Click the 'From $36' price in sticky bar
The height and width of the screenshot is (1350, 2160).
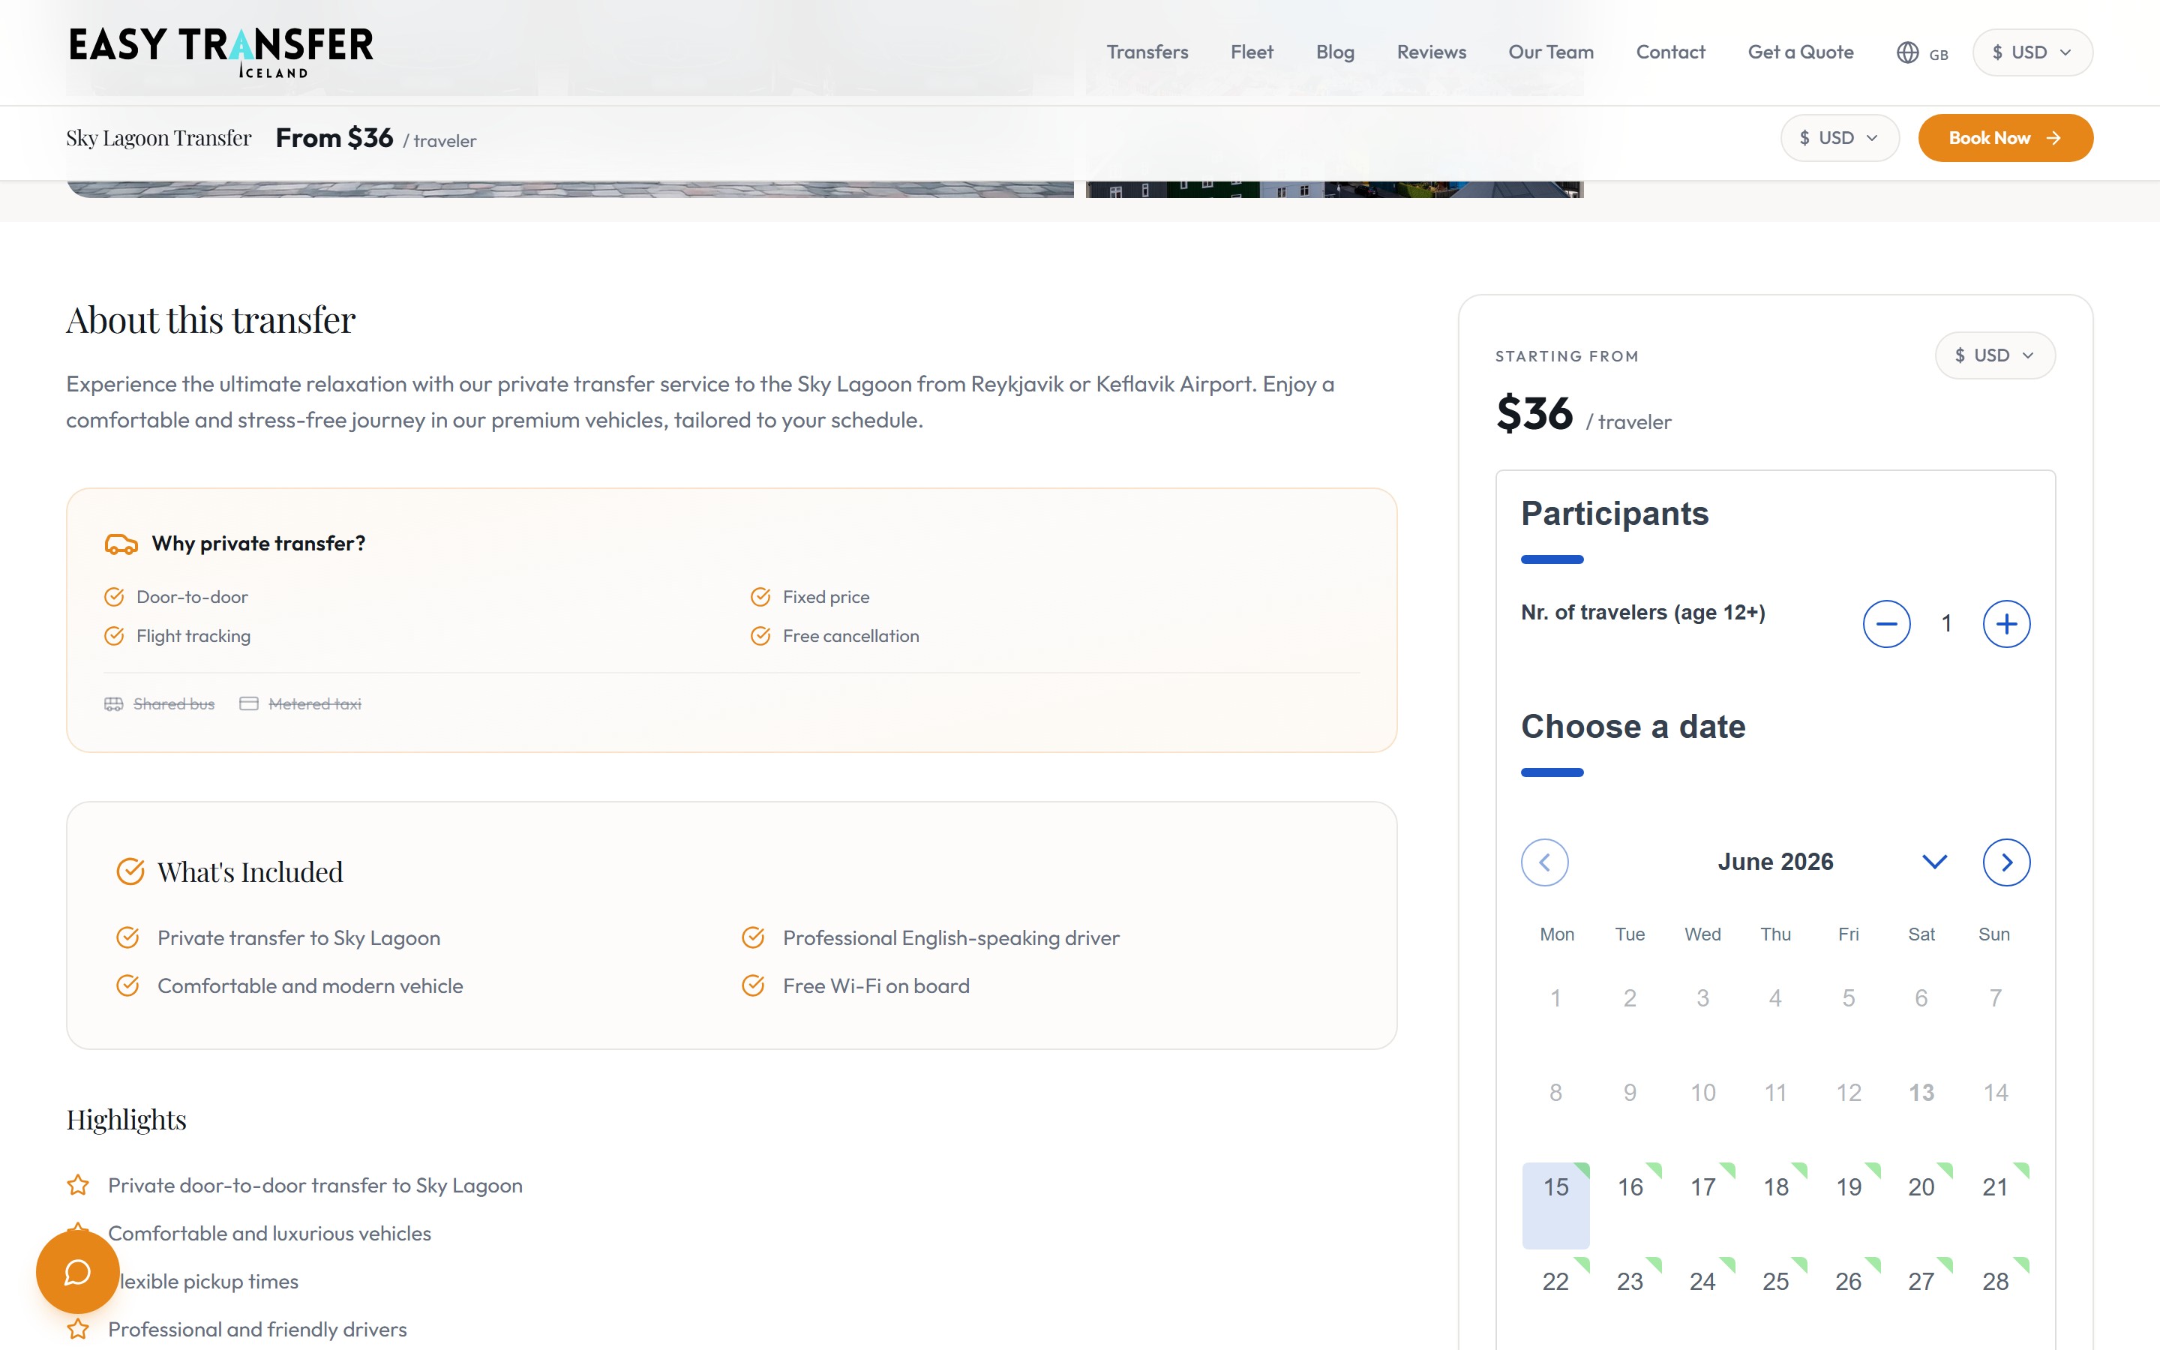coord(334,137)
